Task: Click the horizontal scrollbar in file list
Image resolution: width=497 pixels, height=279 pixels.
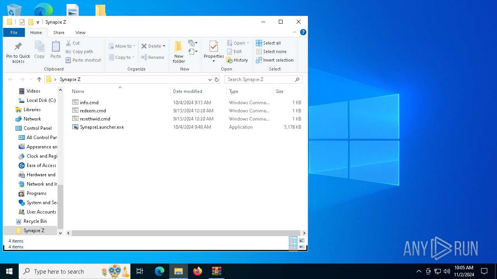Action: 186,233
